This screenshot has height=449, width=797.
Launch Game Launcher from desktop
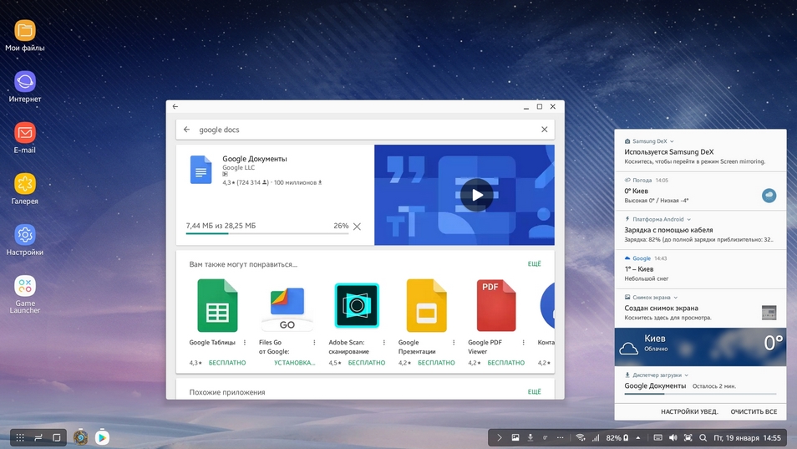[24, 295]
